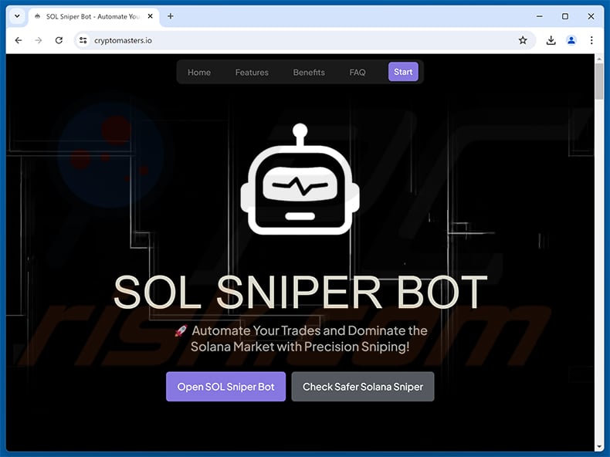
Task: Click scrollbar down arrow
Action: click(x=599, y=447)
